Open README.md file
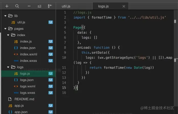 point(28,99)
